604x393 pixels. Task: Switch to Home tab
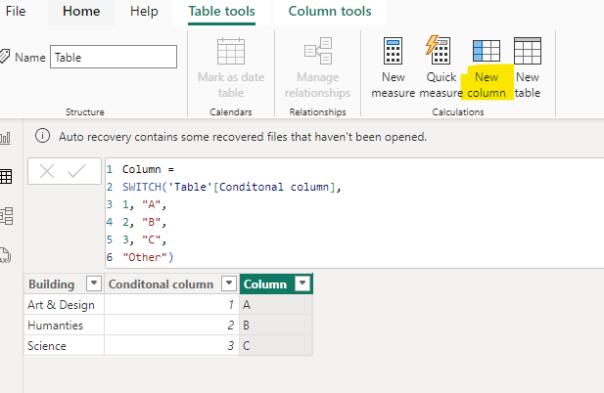click(81, 11)
